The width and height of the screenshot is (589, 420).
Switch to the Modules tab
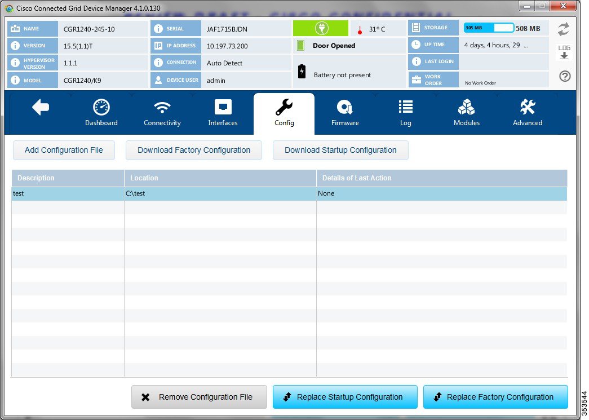coord(467,113)
